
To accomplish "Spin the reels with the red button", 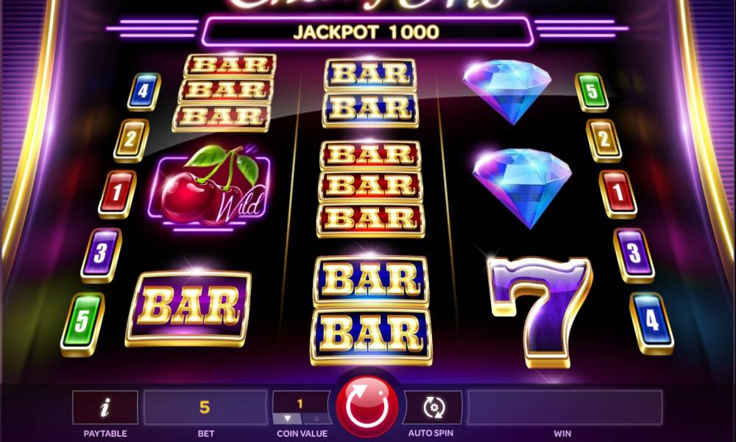I will tap(367, 407).
